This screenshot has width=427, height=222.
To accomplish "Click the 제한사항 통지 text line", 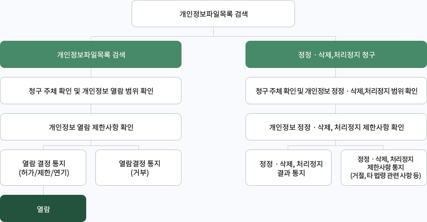I will pyautogui.click(x=385, y=167).
